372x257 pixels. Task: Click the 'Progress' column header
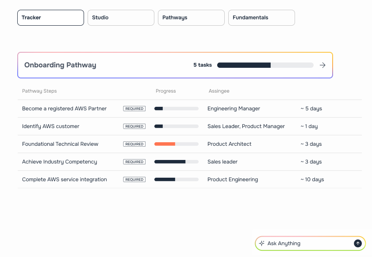pyautogui.click(x=165, y=91)
